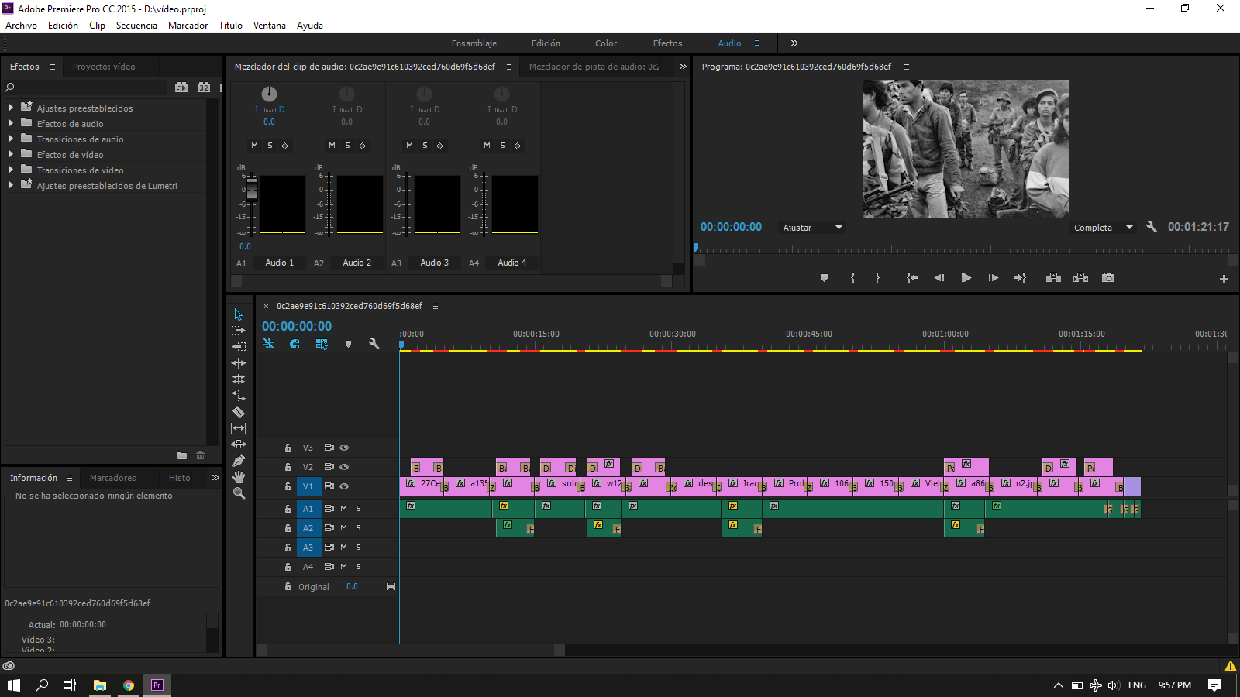This screenshot has width=1240, height=697.
Task: Toggle Snap magnet in timeline
Action: tap(294, 344)
